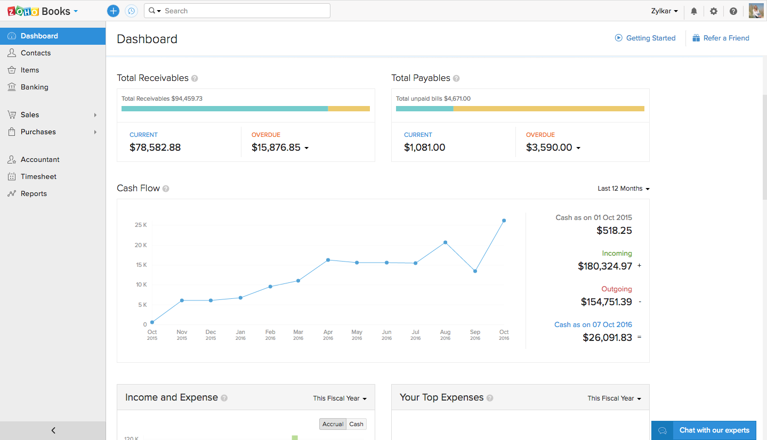Image resolution: width=767 pixels, height=440 pixels.
Task: Open recent activity history icon
Action: pos(132,11)
